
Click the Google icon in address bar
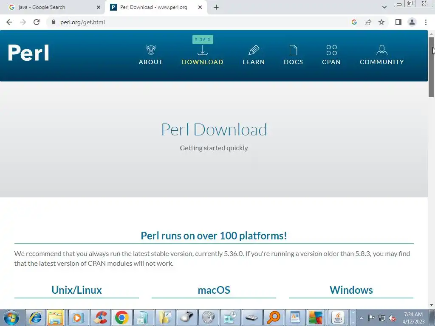(354, 22)
